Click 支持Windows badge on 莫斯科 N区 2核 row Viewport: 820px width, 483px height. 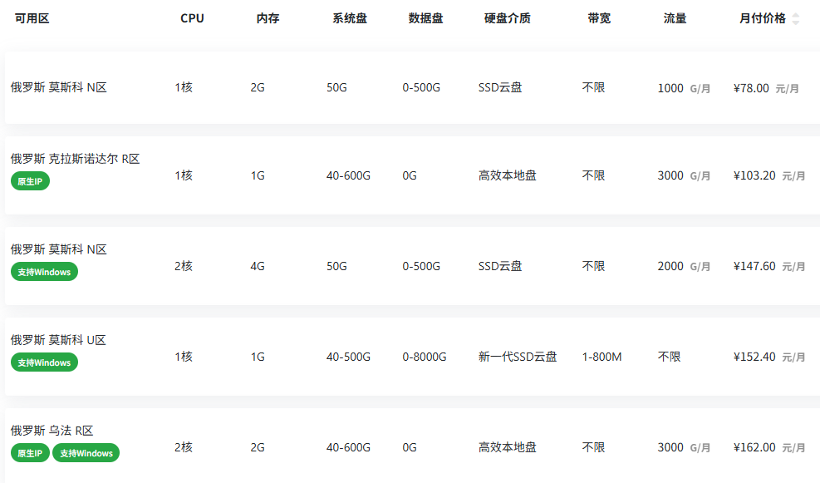45,272
